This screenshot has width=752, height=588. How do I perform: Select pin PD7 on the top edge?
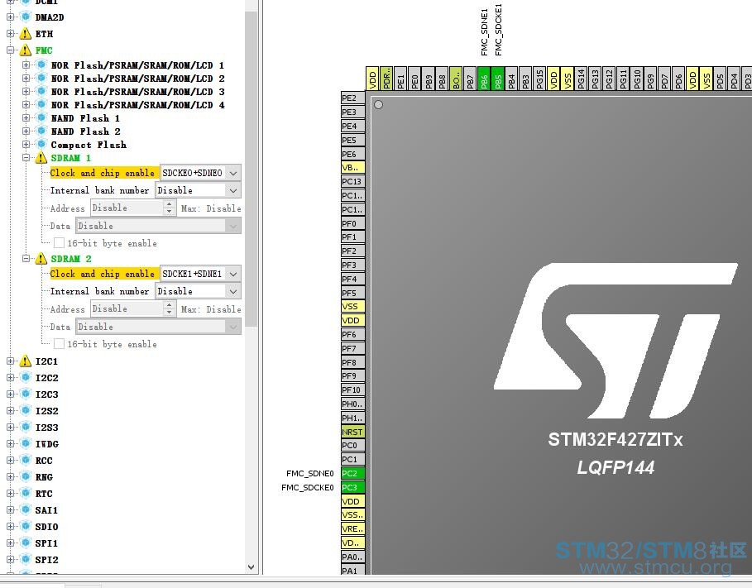pos(664,79)
